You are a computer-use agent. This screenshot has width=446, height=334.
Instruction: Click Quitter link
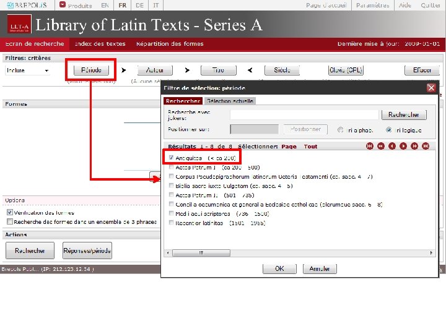point(431,5)
